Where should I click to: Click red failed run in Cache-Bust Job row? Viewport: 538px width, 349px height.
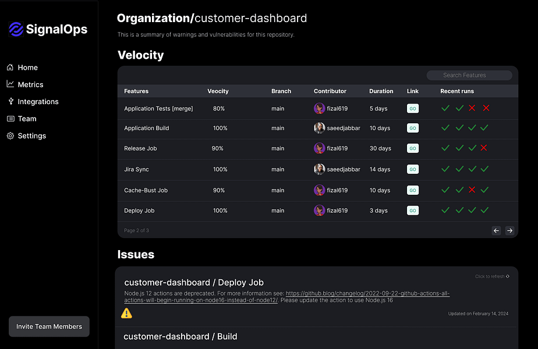pyautogui.click(x=472, y=190)
